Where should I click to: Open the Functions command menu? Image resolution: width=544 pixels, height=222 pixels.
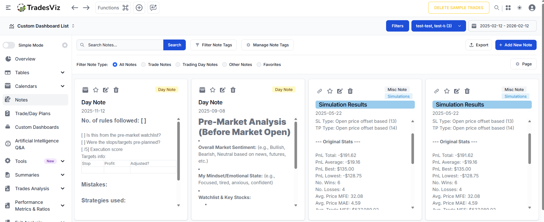coord(113,8)
